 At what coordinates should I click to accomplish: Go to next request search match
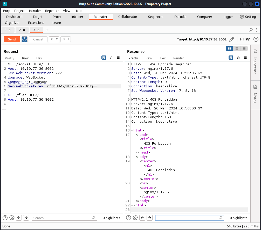tap(26, 218)
